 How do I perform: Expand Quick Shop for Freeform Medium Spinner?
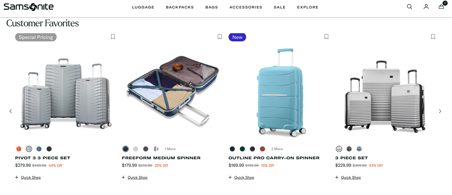tap(135, 177)
